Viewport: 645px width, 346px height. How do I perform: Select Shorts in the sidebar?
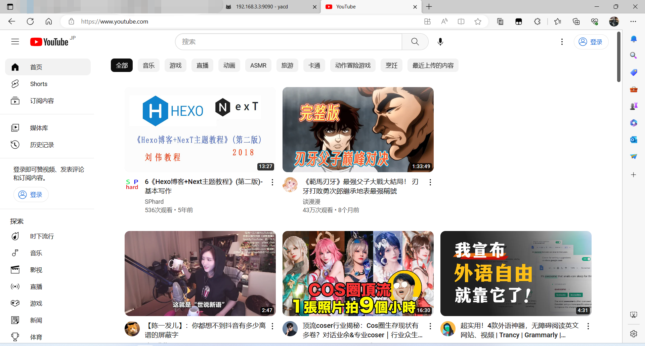[x=38, y=84]
